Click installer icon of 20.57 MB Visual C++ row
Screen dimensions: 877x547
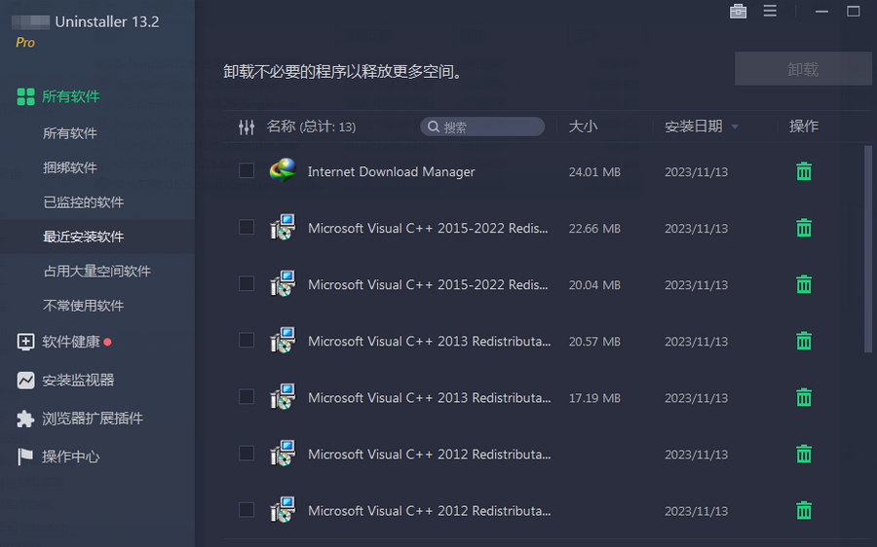tap(283, 341)
